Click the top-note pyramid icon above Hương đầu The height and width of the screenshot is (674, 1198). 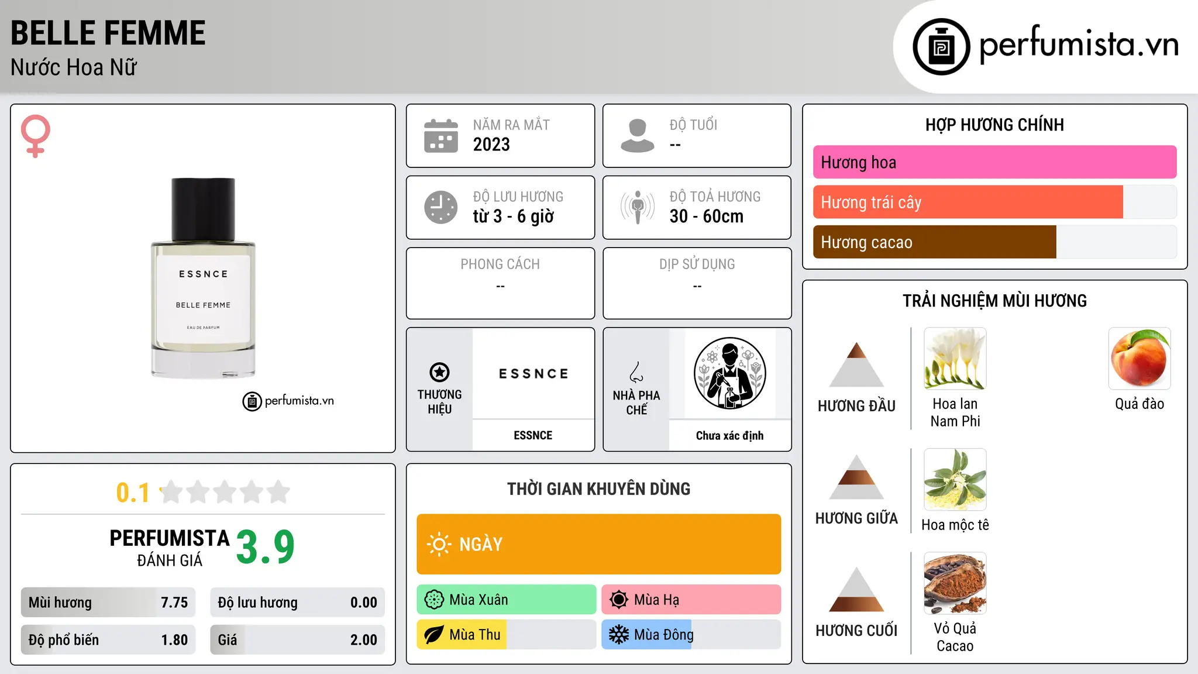tap(856, 364)
